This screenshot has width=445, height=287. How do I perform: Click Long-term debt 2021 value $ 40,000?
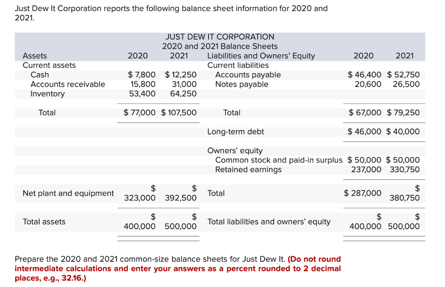[403, 131]
